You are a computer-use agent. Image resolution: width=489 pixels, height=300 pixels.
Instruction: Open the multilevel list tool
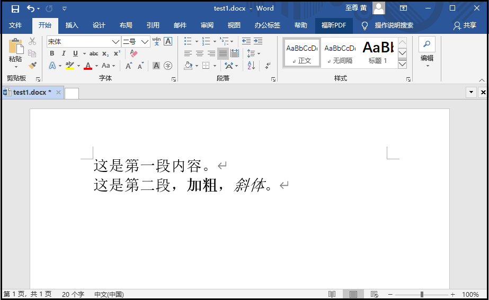[x=224, y=41]
